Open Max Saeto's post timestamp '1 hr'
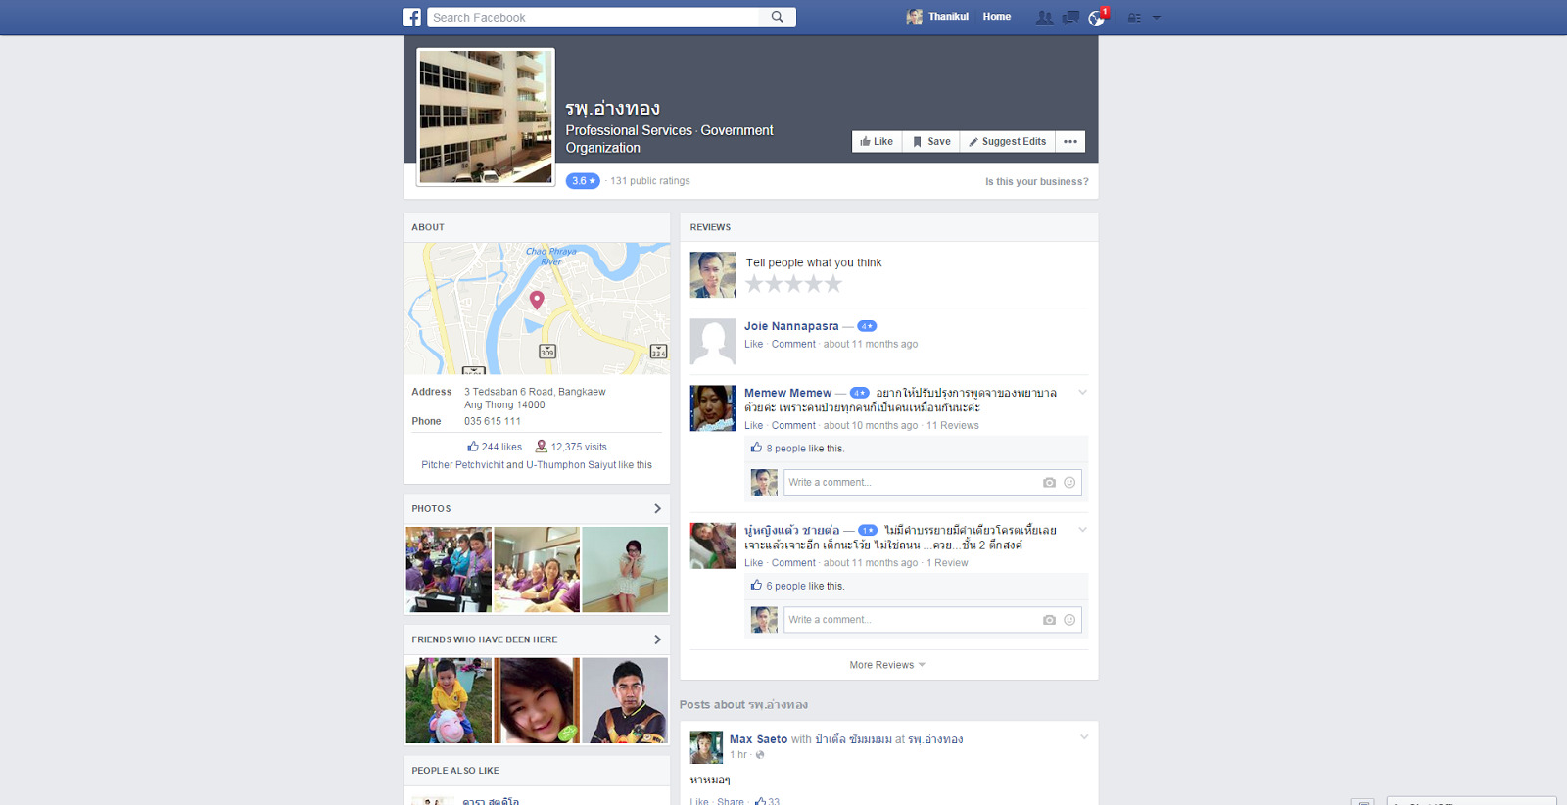This screenshot has height=805, width=1567. (x=737, y=755)
